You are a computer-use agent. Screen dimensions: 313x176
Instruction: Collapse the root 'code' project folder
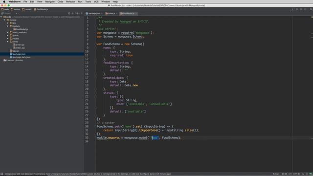[x=1, y=17]
